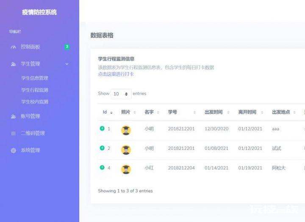Sort by 离开时间 column sort arrows
The height and width of the screenshot is (222, 305).
click(262, 112)
